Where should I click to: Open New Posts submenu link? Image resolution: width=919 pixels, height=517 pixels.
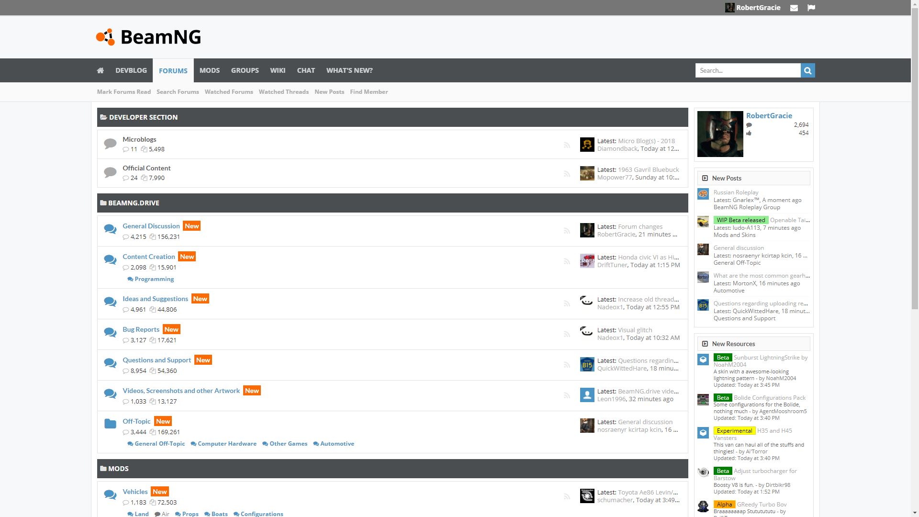(x=329, y=92)
